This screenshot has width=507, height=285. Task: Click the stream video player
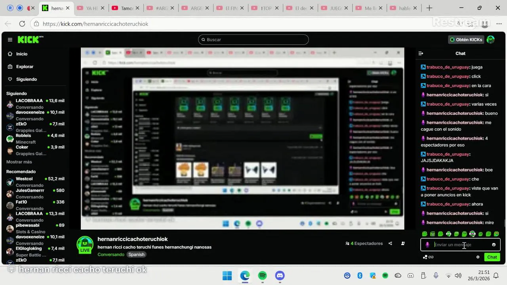pos(242,139)
